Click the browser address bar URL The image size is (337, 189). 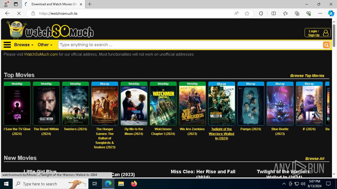point(58,13)
